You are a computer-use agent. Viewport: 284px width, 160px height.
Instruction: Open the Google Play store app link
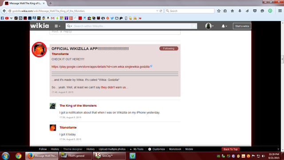[101, 67]
